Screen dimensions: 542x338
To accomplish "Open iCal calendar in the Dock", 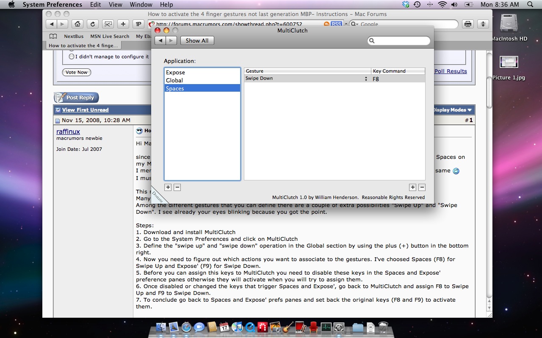I will coord(224,327).
